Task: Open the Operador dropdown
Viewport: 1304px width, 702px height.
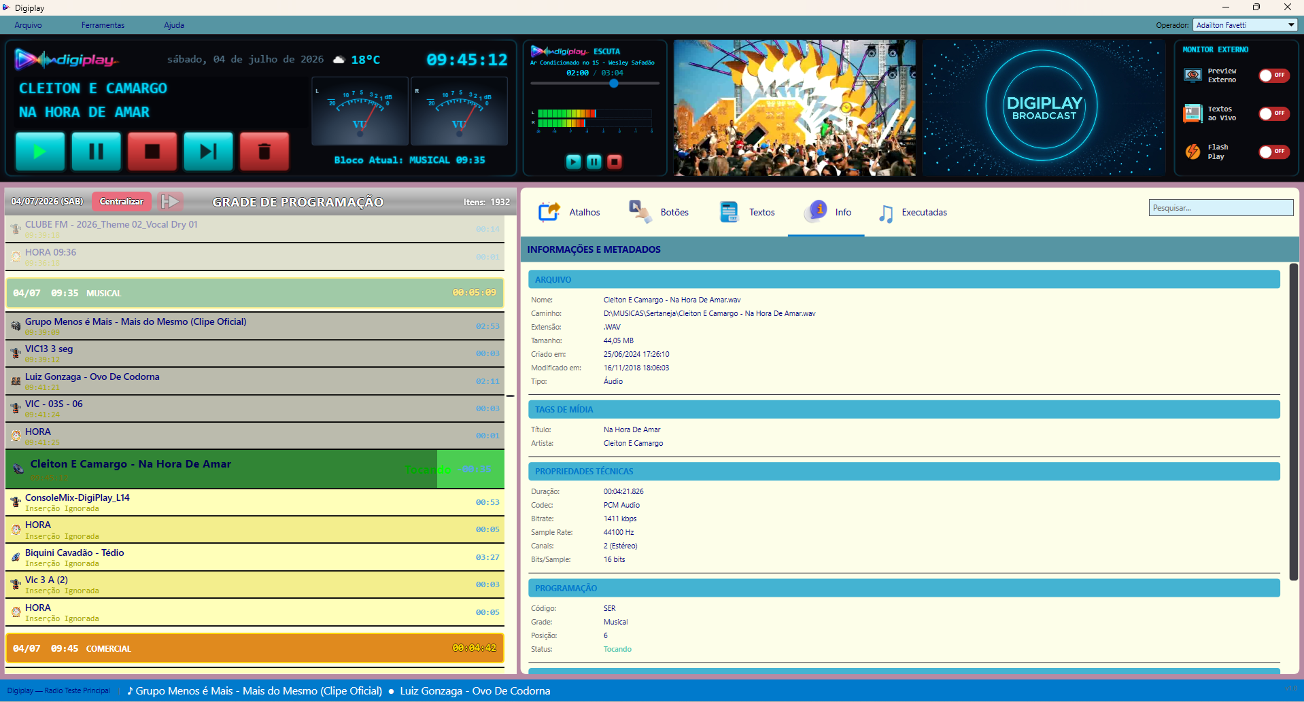Action: coord(1245,25)
